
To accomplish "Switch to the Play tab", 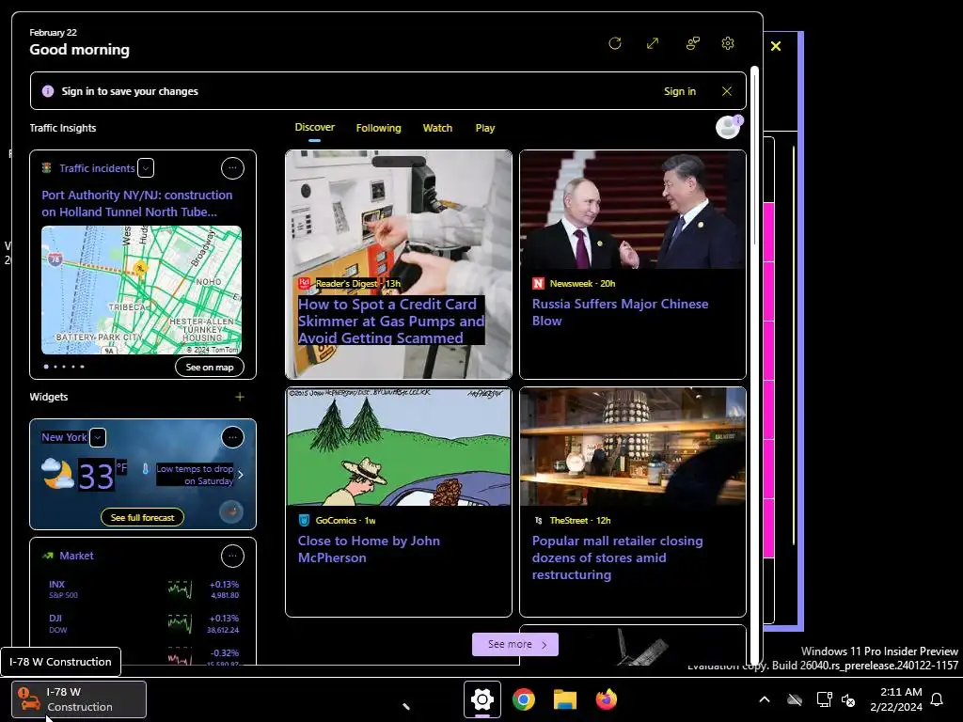I will coord(484,128).
